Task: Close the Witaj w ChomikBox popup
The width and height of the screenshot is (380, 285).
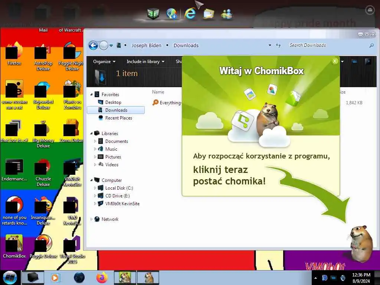Action: (335, 61)
